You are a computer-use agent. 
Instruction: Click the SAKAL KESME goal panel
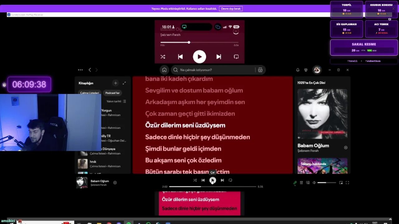pyautogui.click(x=364, y=48)
